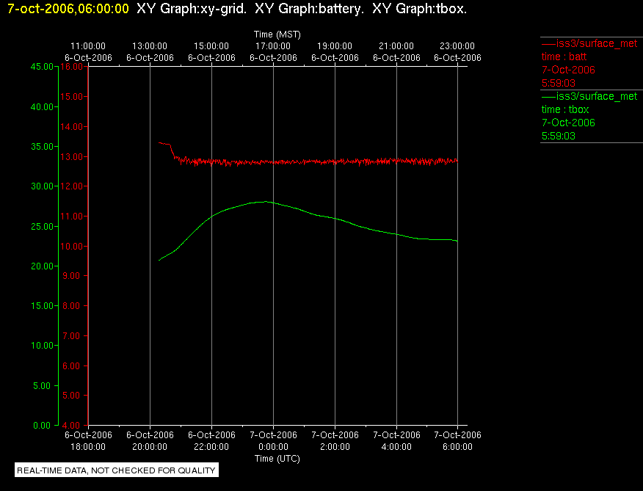Image resolution: width=643 pixels, height=491 pixels.
Task: Click the 6-Oct-2006 22:00:00 UTC tick label
Action: pos(211,440)
